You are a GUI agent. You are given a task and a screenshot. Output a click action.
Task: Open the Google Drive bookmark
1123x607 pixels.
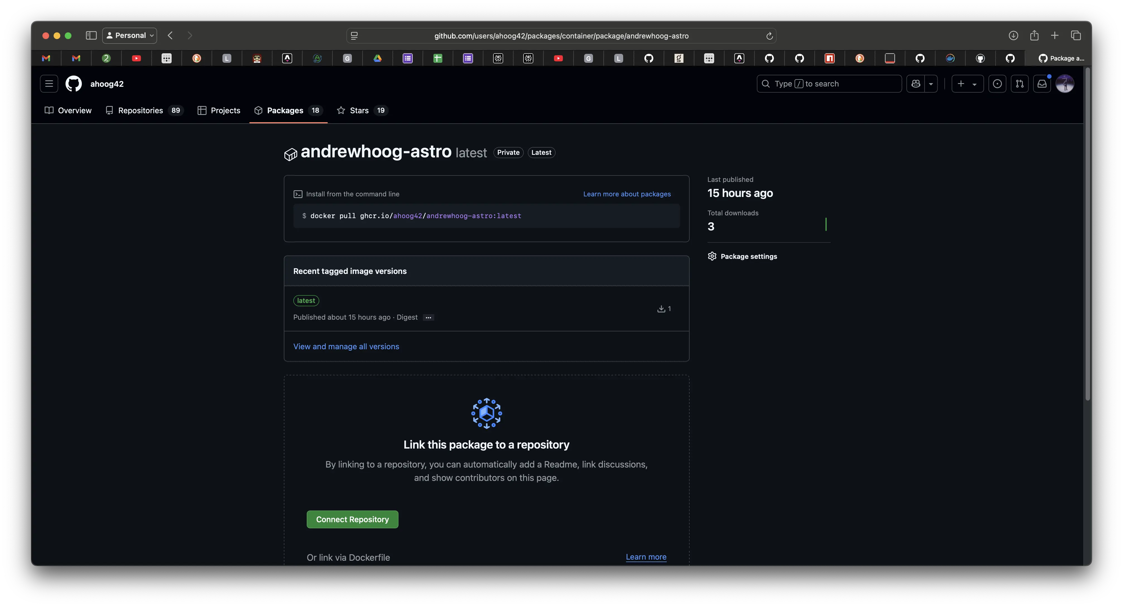(378, 58)
